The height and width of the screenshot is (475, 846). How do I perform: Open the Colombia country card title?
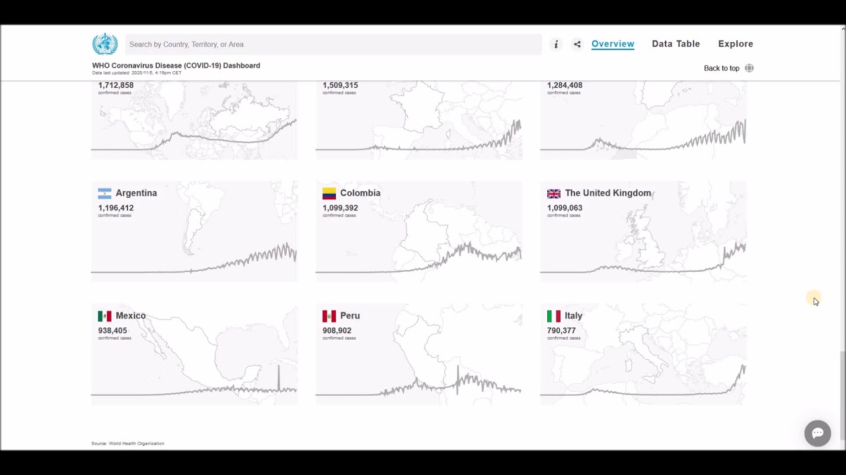(360, 193)
